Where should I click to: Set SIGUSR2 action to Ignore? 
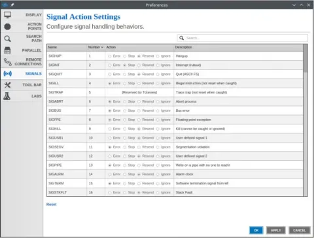point(158,156)
